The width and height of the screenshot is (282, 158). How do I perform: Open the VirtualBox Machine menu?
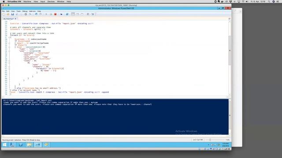(x=27, y=1)
